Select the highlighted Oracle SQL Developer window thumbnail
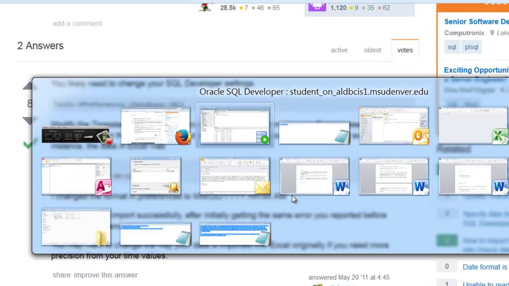This screenshot has width=509, height=286. point(235,126)
